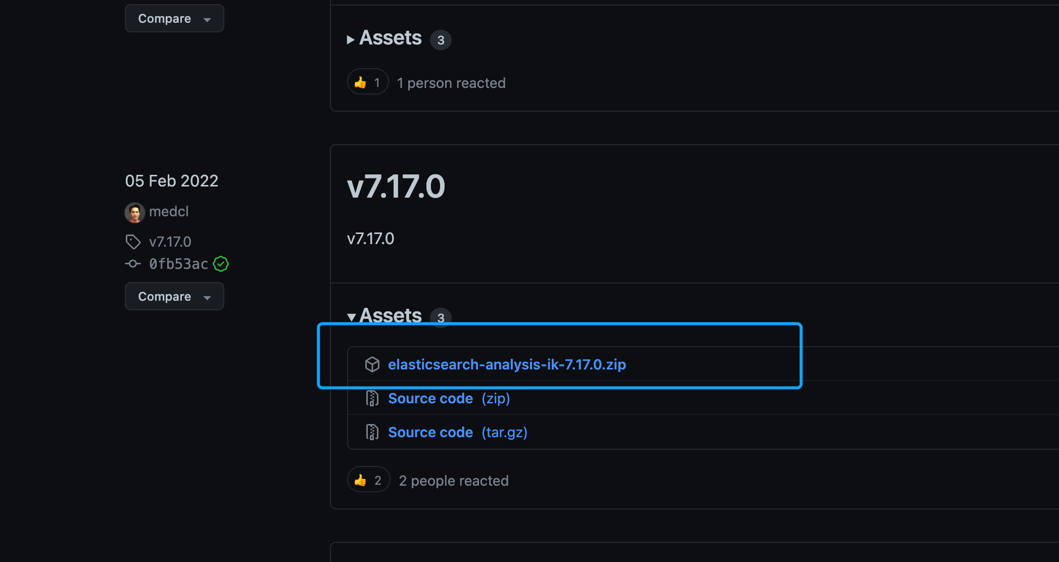Click the commit icon beside 0fb53ac
This screenshot has height=562, width=1059.
pos(133,264)
